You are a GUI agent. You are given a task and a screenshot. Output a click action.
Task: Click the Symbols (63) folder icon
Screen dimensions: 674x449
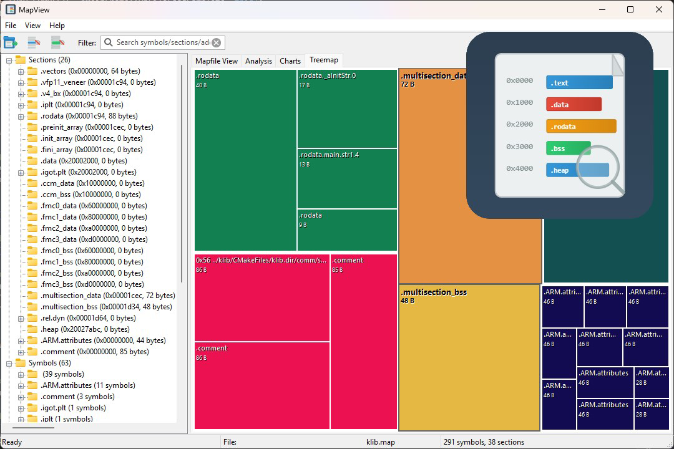tap(20, 363)
